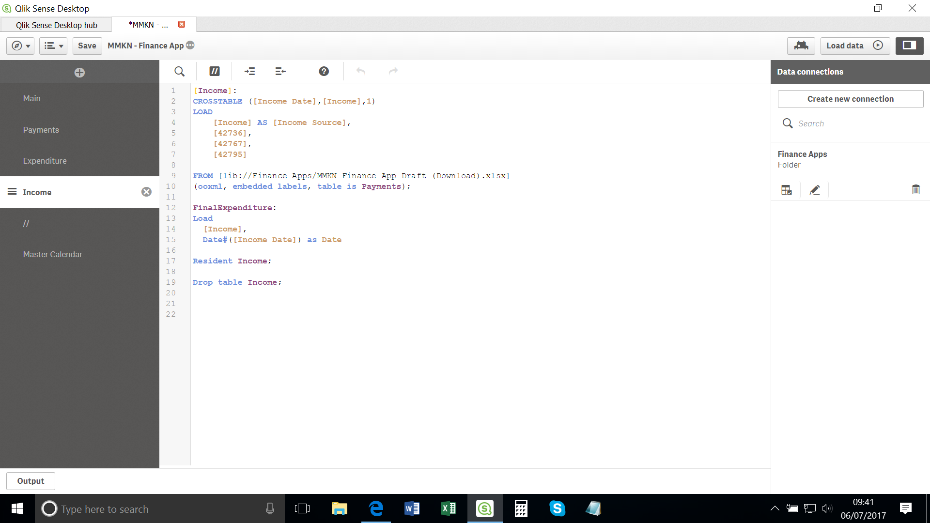Image resolution: width=930 pixels, height=523 pixels.
Task: Activate script syntax help mode
Action: [324, 71]
